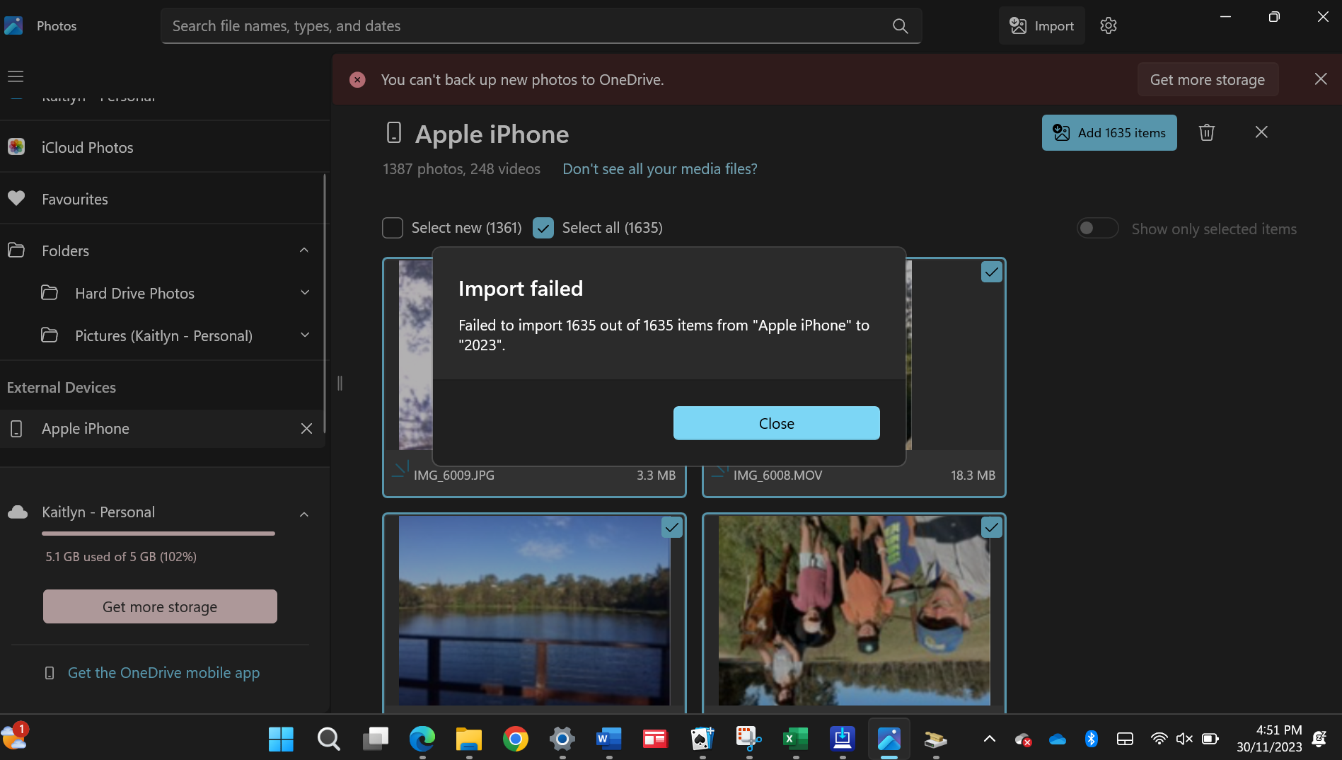The width and height of the screenshot is (1342, 760).
Task: Click Add 1635 items button
Action: 1109,132
